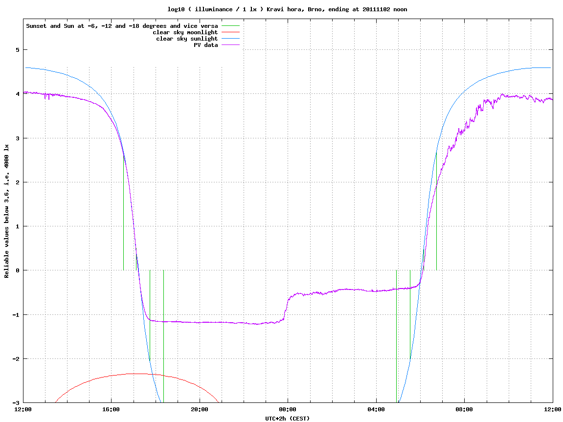Click the x-axis label 08:00
The width and height of the screenshot is (563, 422).
(465, 409)
